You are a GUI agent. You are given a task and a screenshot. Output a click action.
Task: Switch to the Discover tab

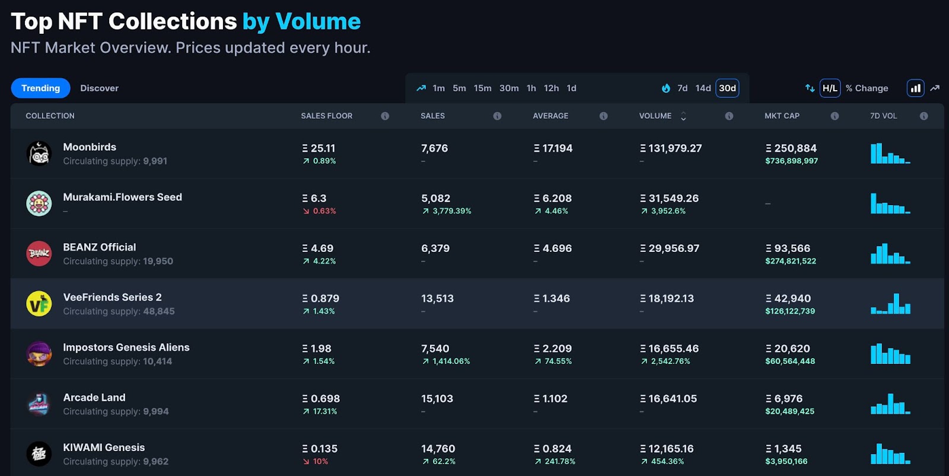[x=99, y=88]
